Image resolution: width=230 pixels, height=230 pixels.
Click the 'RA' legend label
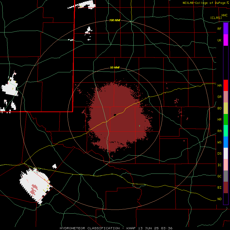(219, 131)
